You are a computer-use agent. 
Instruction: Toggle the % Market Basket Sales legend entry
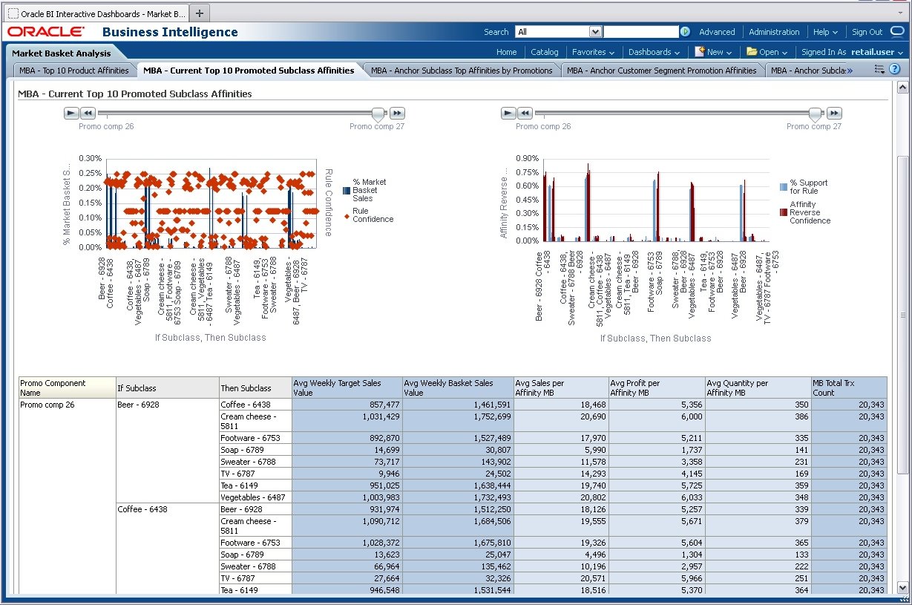point(369,189)
